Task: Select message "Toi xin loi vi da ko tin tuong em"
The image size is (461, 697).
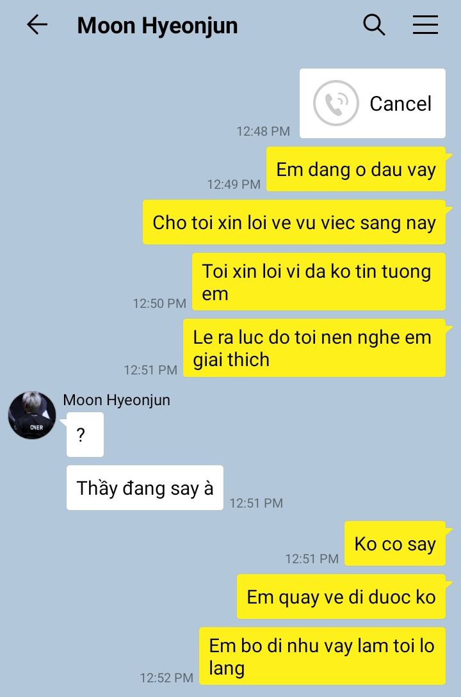Action: [x=319, y=282]
